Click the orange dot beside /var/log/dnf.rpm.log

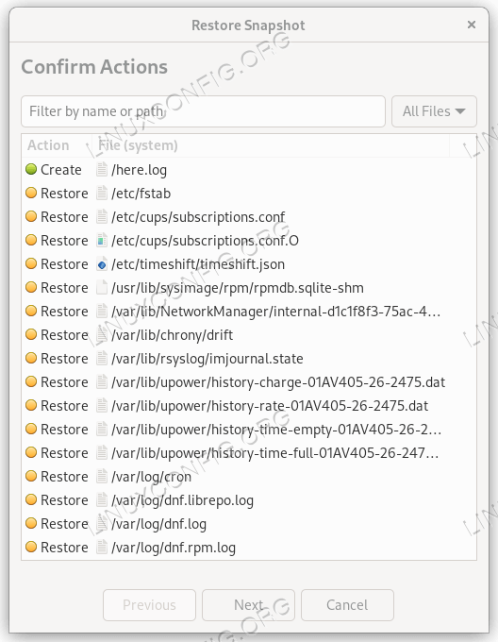pos(31,547)
